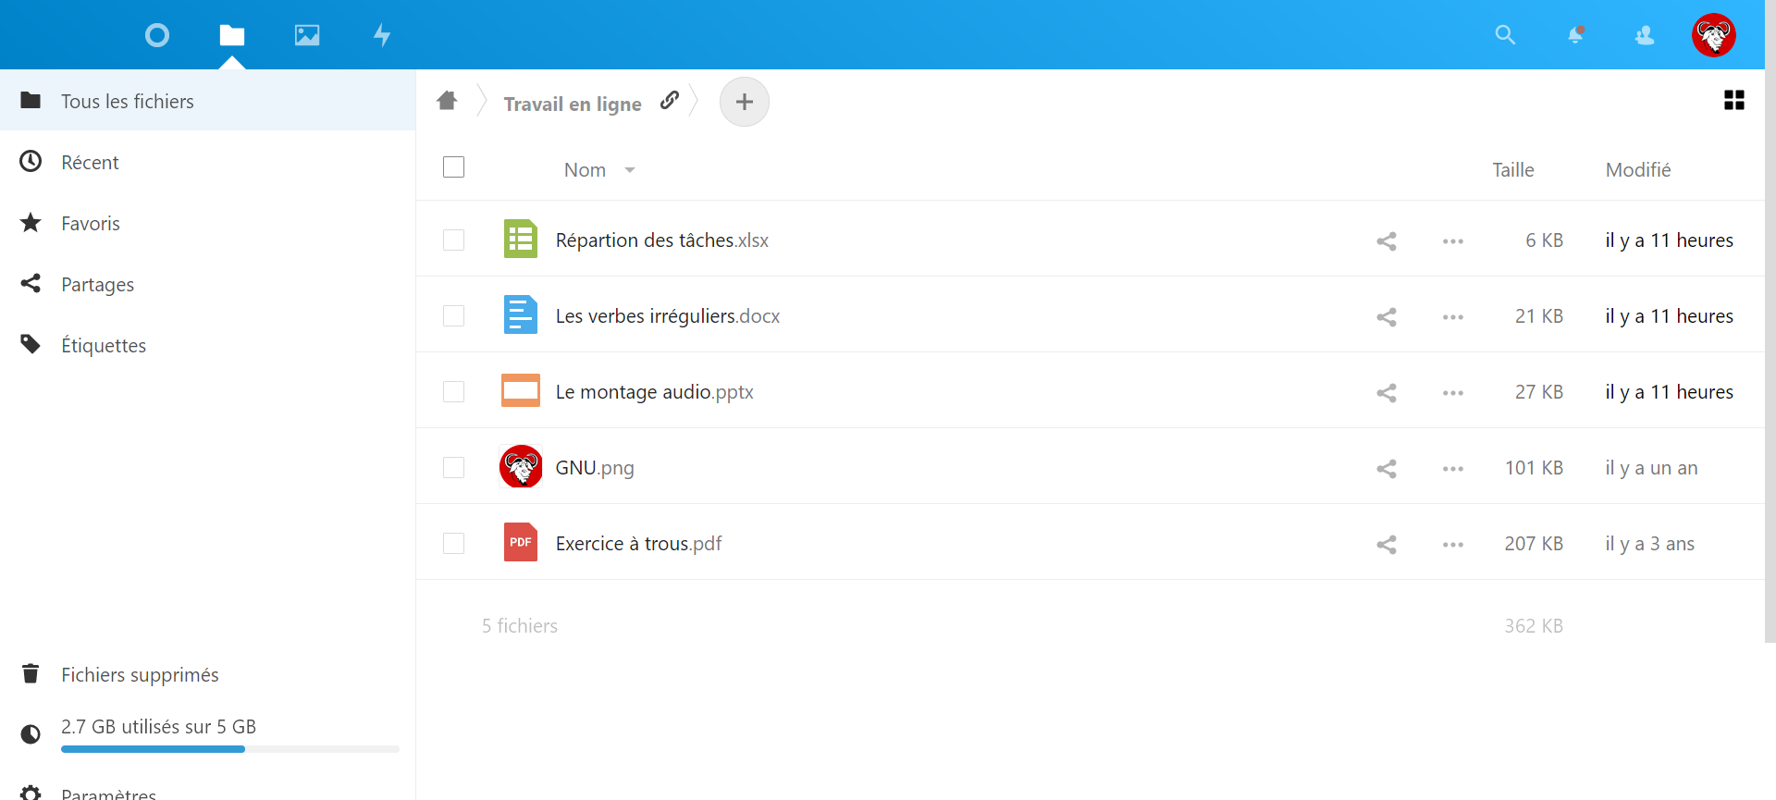Click the search magnifier icon
The height and width of the screenshot is (800, 1776).
pos(1505,35)
